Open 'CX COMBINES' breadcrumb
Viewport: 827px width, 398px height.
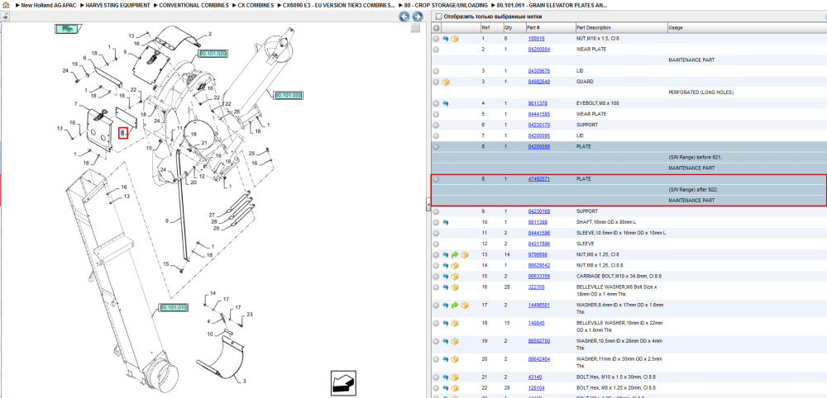(x=256, y=5)
